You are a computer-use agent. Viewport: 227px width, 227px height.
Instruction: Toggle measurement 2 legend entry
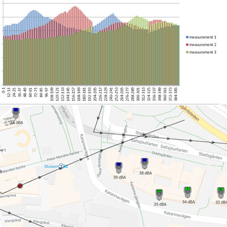coord(201,45)
